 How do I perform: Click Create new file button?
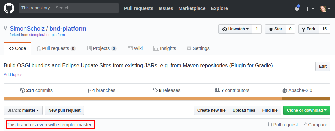click(x=211, y=110)
